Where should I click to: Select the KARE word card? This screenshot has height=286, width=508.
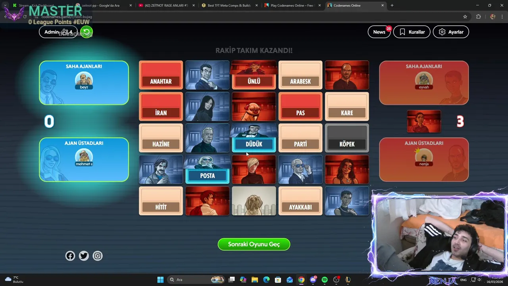pos(347,106)
